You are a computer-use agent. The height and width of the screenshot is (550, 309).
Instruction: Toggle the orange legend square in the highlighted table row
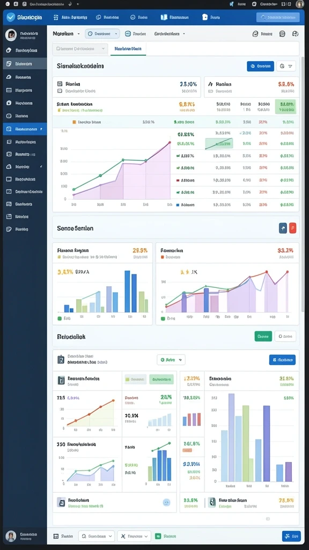tap(74, 122)
